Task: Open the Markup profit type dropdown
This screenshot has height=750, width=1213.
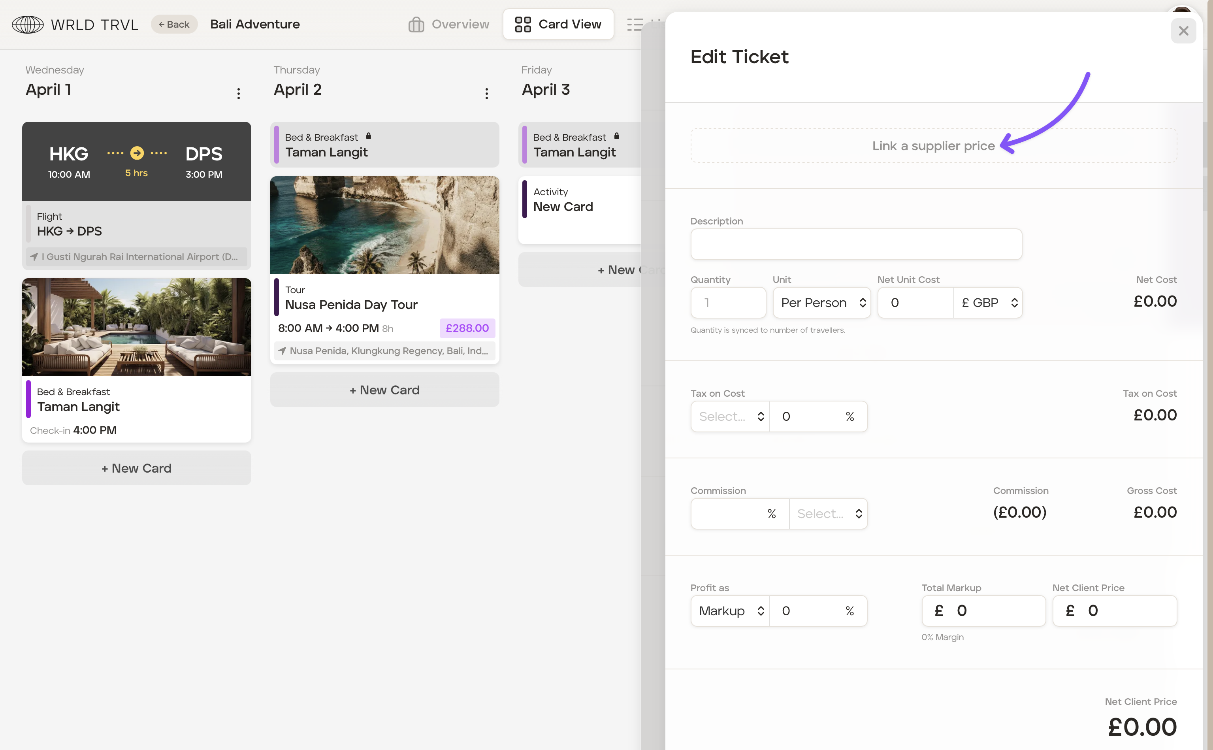Action: [x=730, y=611]
